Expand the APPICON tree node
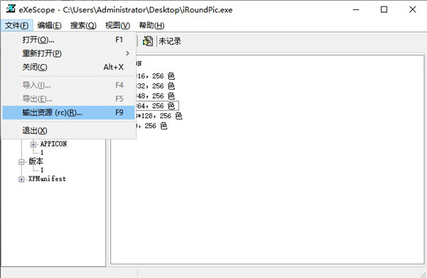 [x=33, y=144]
